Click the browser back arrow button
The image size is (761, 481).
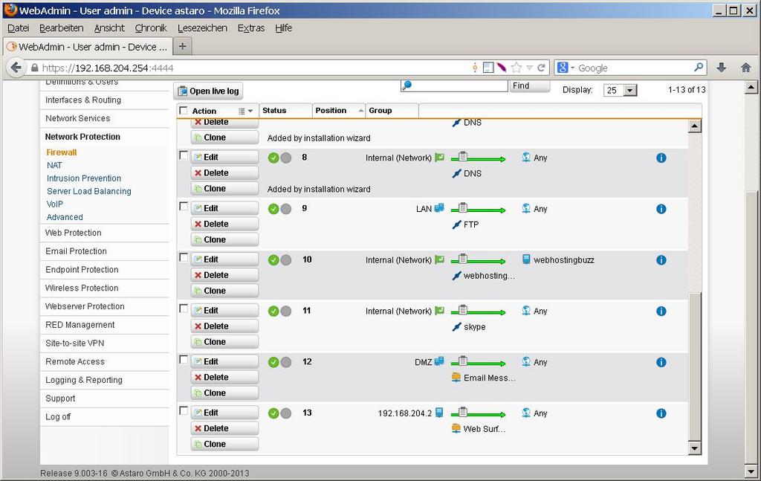tap(16, 68)
